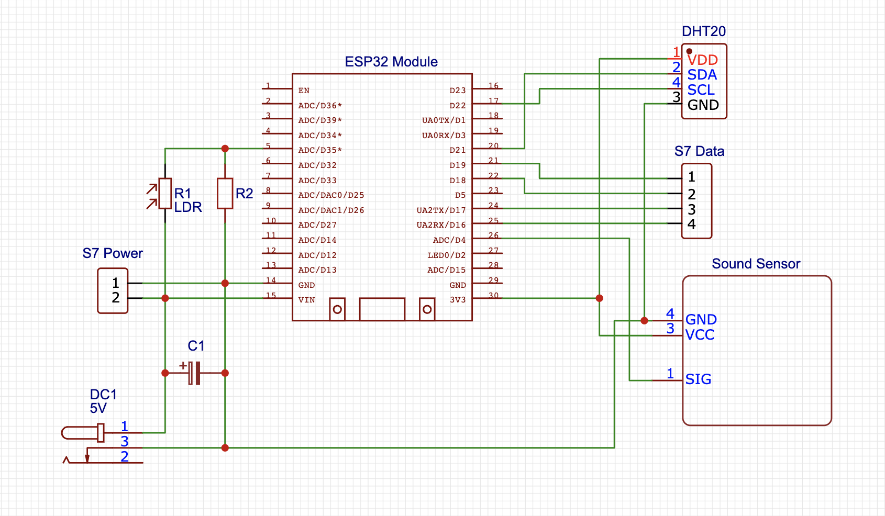The height and width of the screenshot is (516, 885).
Task: Click the SDA pin label on DHT20
Action: [x=702, y=75]
